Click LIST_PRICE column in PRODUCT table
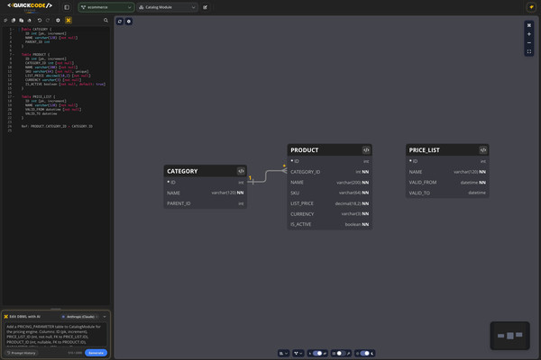 pos(329,203)
